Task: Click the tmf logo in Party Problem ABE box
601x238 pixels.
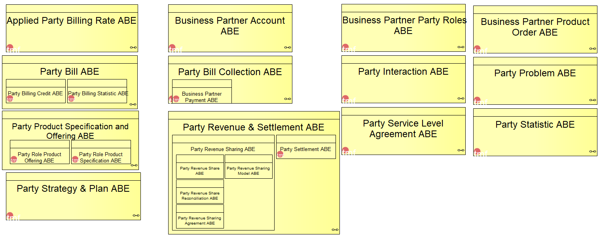Action: pos(477,100)
